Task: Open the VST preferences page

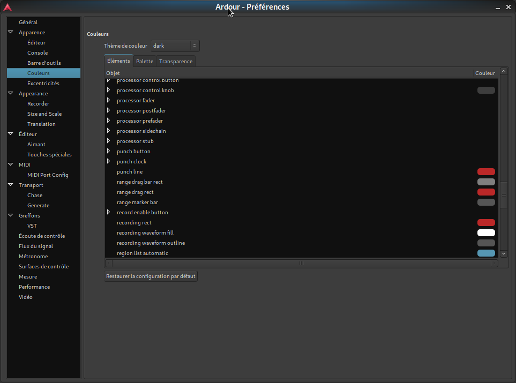Action: (x=32, y=226)
